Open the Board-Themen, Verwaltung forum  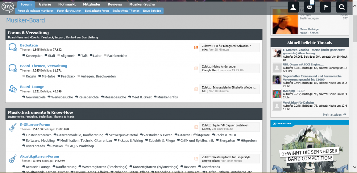pyautogui.click(x=44, y=66)
